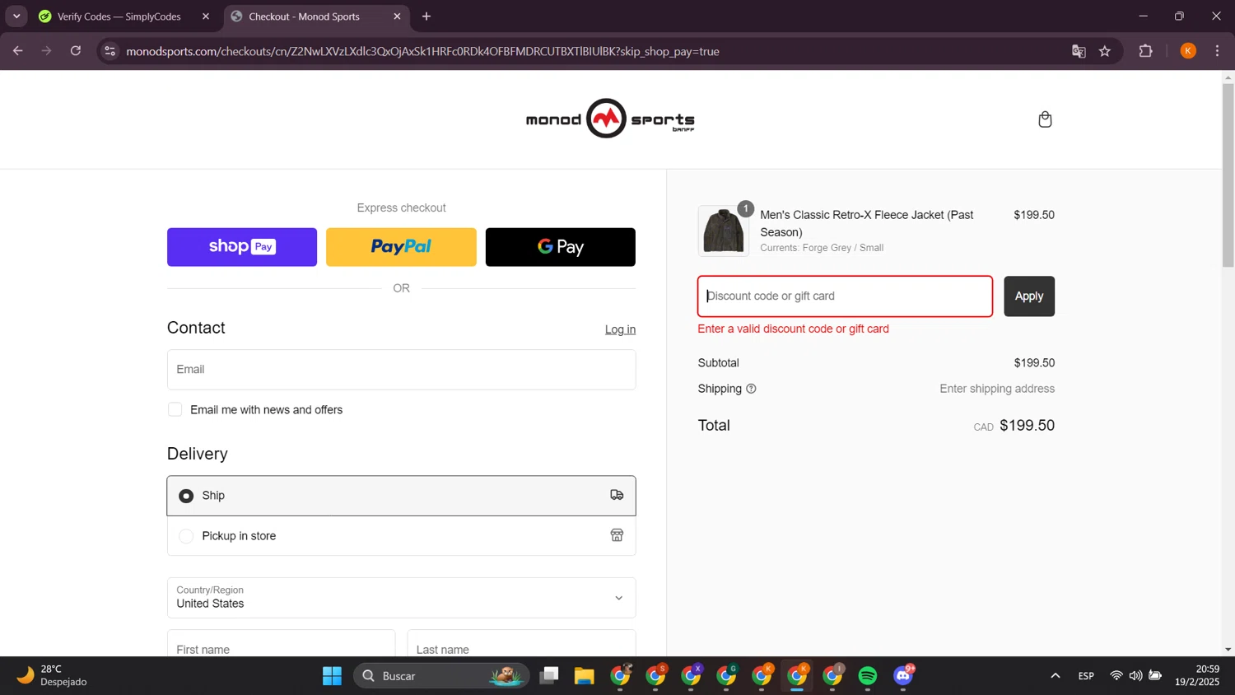Image resolution: width=1235 pixels, height=695 pixels.
Task: Open the tab search dropdown arrow
Action: click(16, 16)
